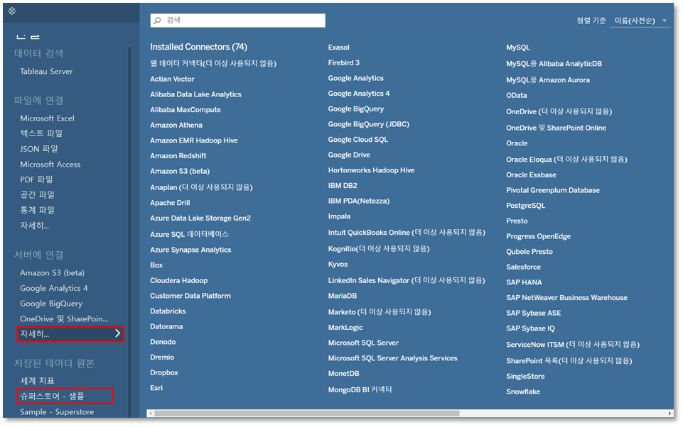
Task: Select Azure Data Lake Storage Gen2
Action: (200, 218)
